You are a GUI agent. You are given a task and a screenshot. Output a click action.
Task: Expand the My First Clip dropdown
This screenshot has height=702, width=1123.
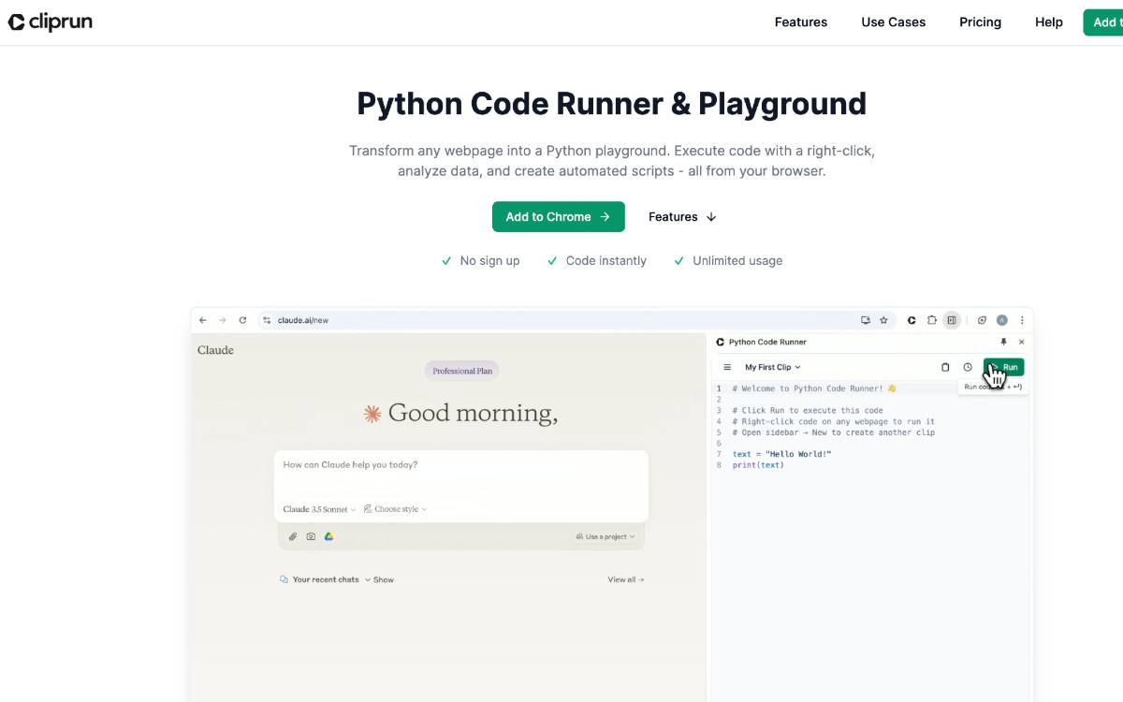[x=772, y=367]
